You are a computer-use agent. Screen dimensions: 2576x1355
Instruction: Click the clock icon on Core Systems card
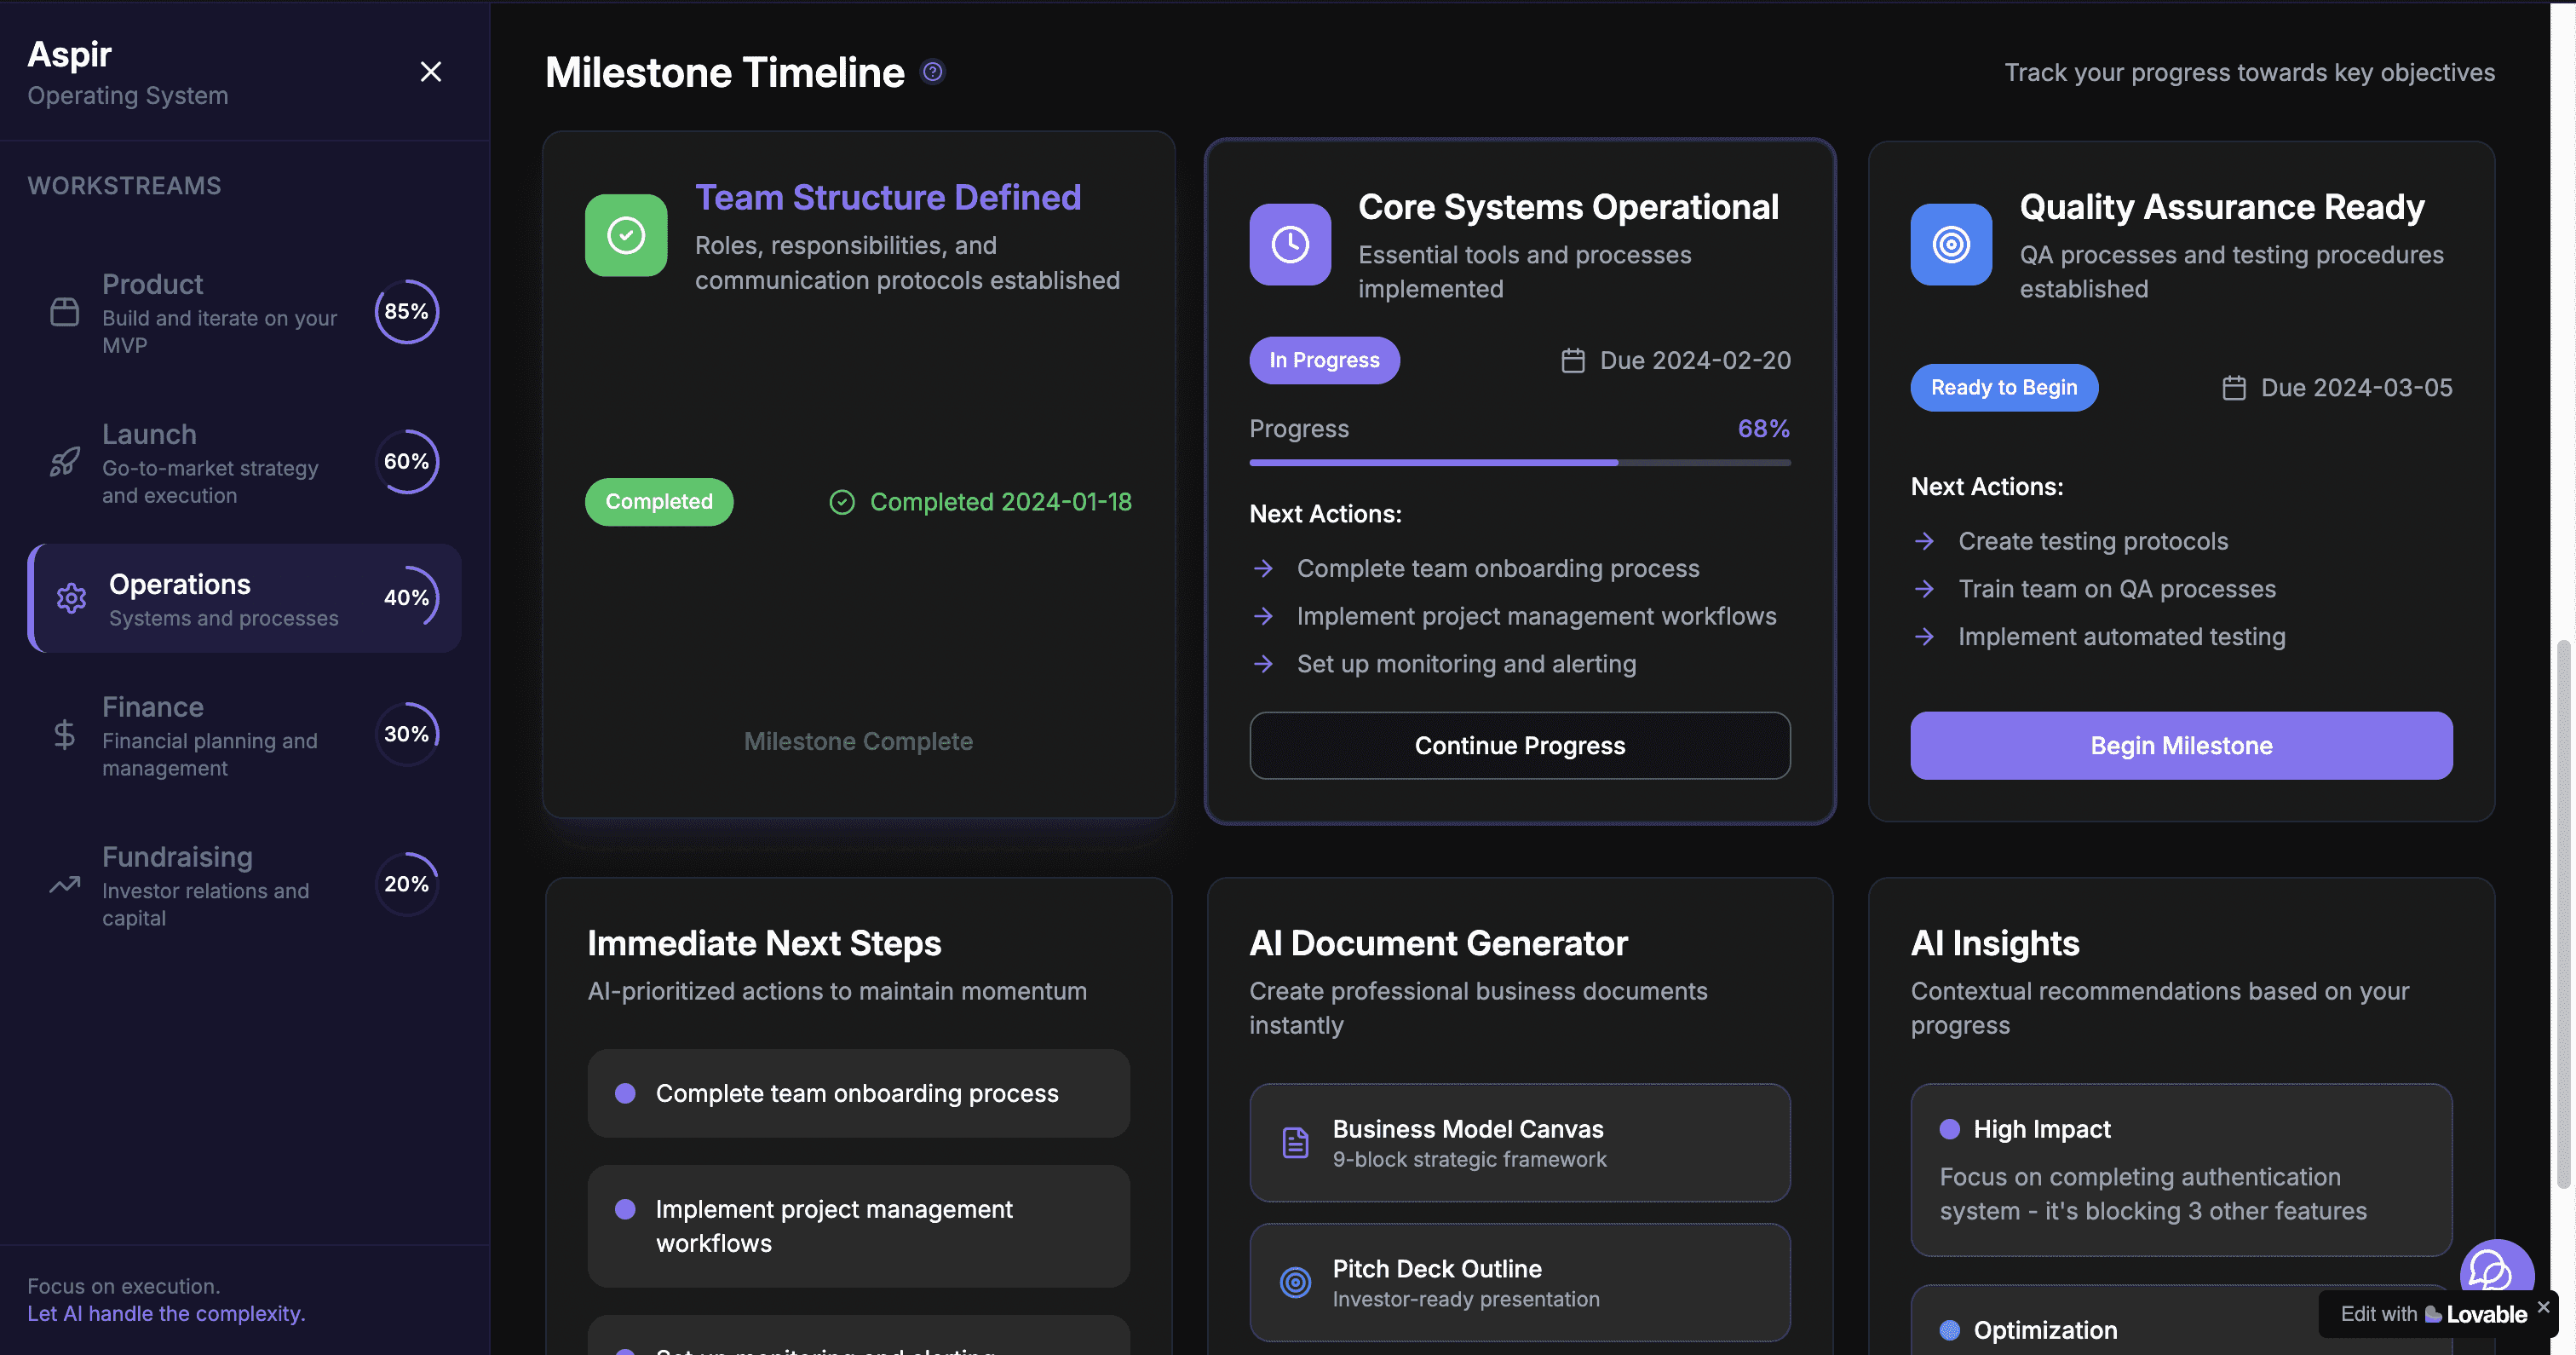point(1290,245)
